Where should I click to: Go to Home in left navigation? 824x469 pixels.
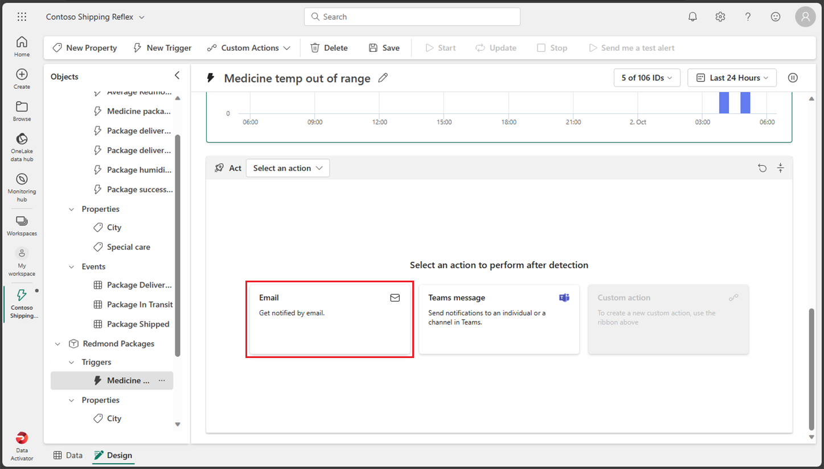22,46
